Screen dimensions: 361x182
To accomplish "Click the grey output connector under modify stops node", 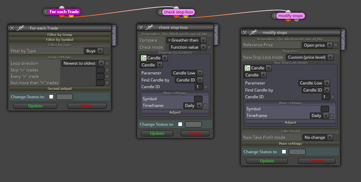I will click(x=297, y=20).
